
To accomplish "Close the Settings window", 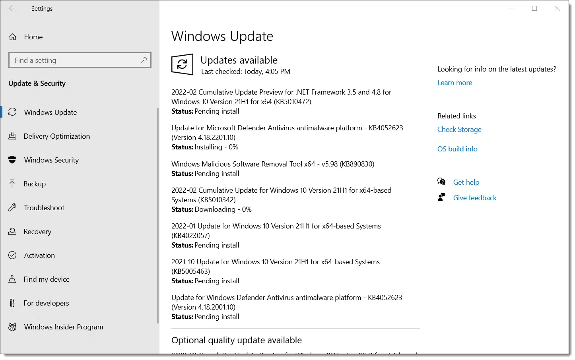I will (x=557, y=8).
